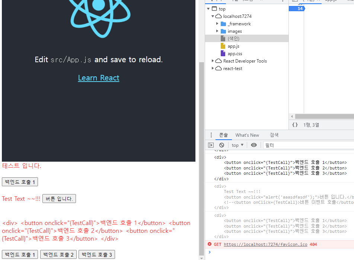The height and width of the screenshot is (260, 354).
Task: Switch to the 콘솔 tab
Action: pos(223,135)
